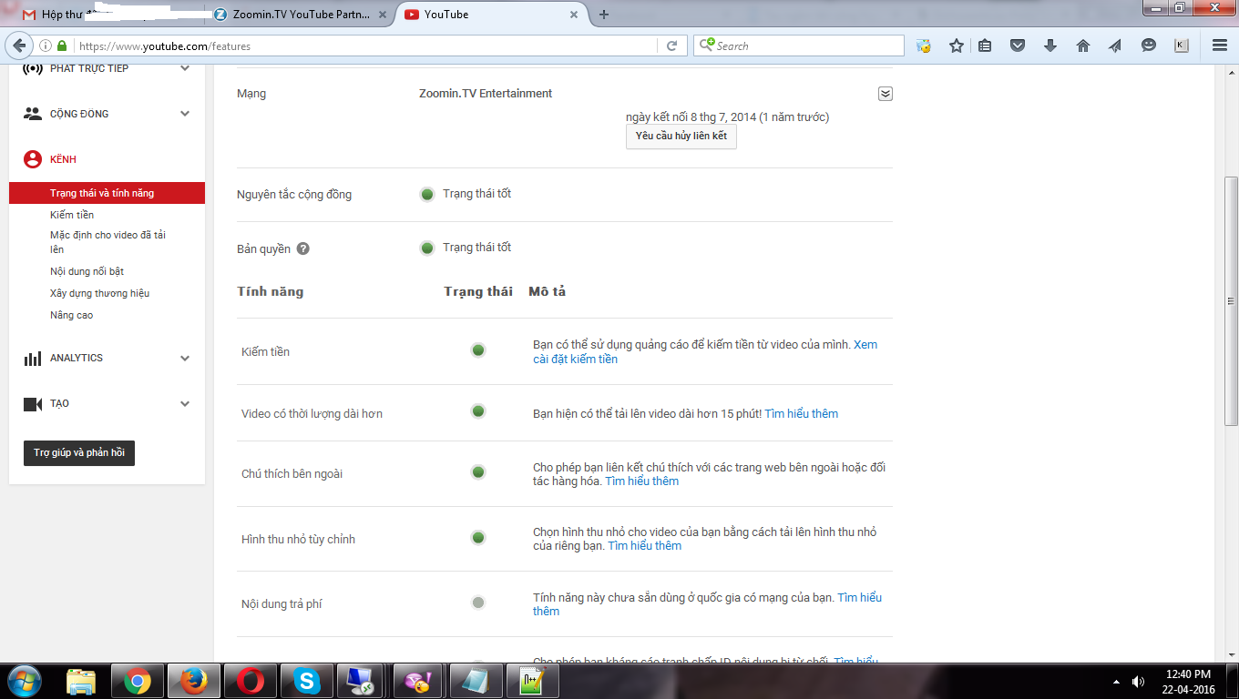Open a new tab with the plus button

[603, 15]
